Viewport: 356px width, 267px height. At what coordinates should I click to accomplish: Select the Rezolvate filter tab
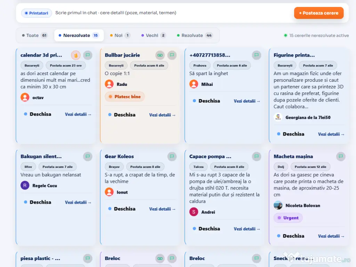coord(195,35)
